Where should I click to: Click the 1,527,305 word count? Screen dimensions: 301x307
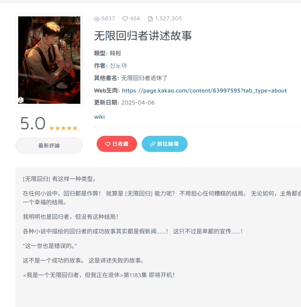(x=168, y=19)
